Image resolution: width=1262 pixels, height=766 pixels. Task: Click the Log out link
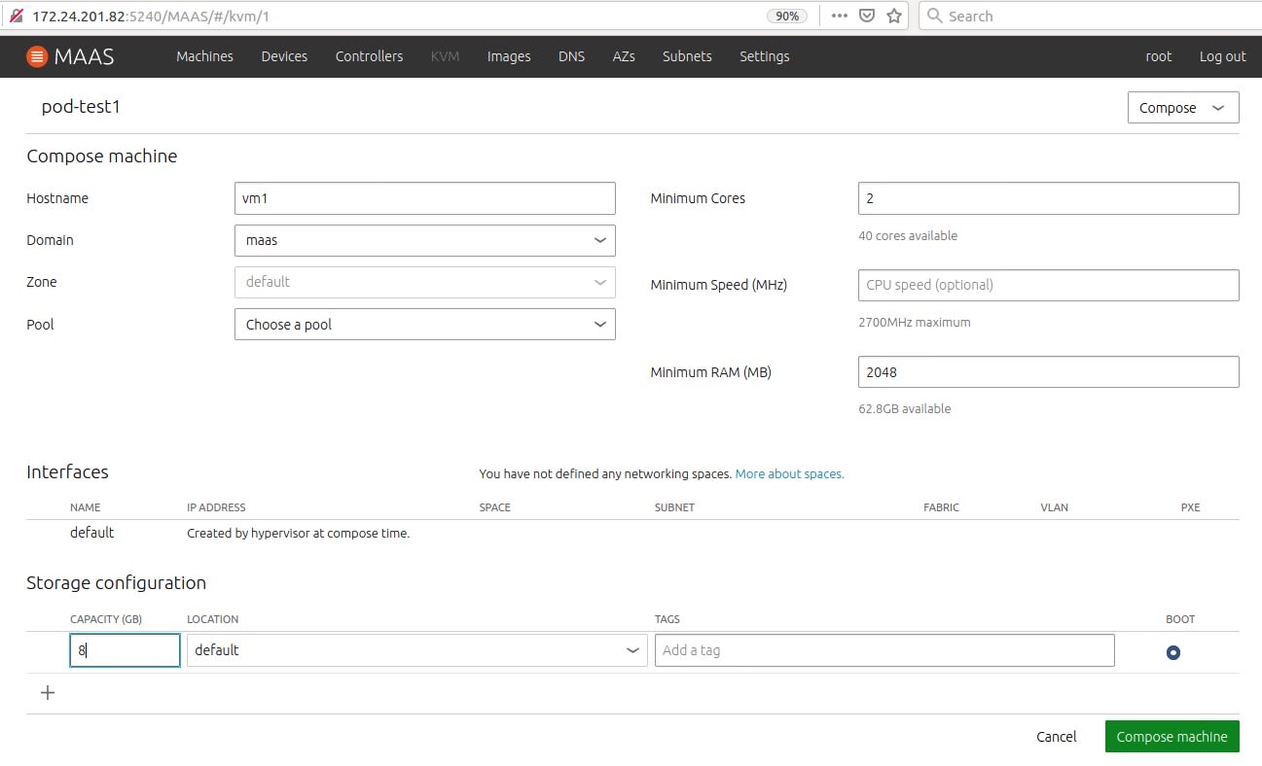1222,56
